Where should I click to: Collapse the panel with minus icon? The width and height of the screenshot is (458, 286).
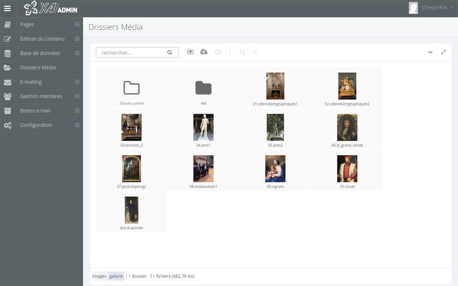430,52
